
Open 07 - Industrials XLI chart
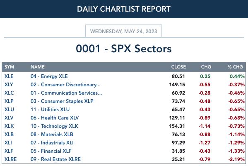coord(52,142)
